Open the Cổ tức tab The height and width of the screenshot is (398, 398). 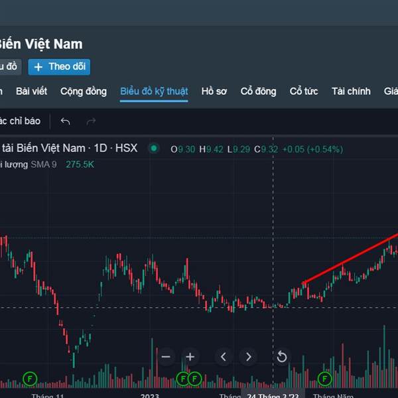click(x=304, y=92)
